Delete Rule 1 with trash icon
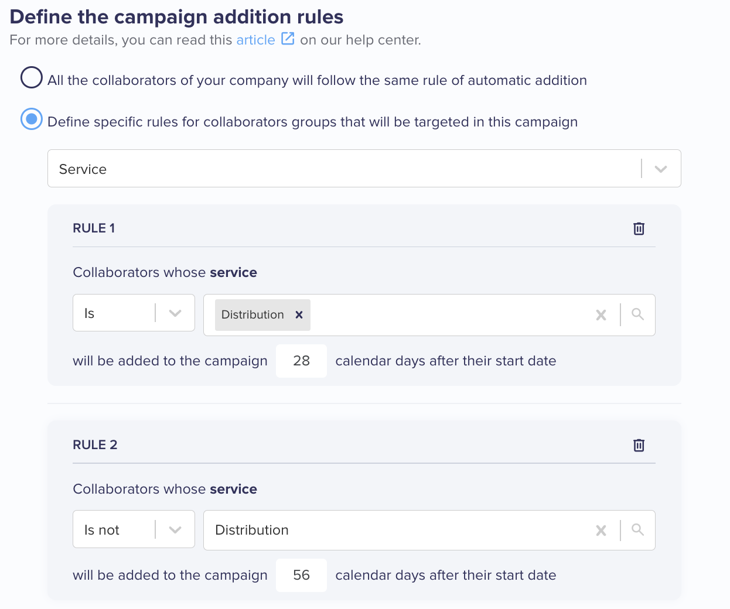Image resolution: width=730 pixels, height=609 pixels. tap(639, 228)
